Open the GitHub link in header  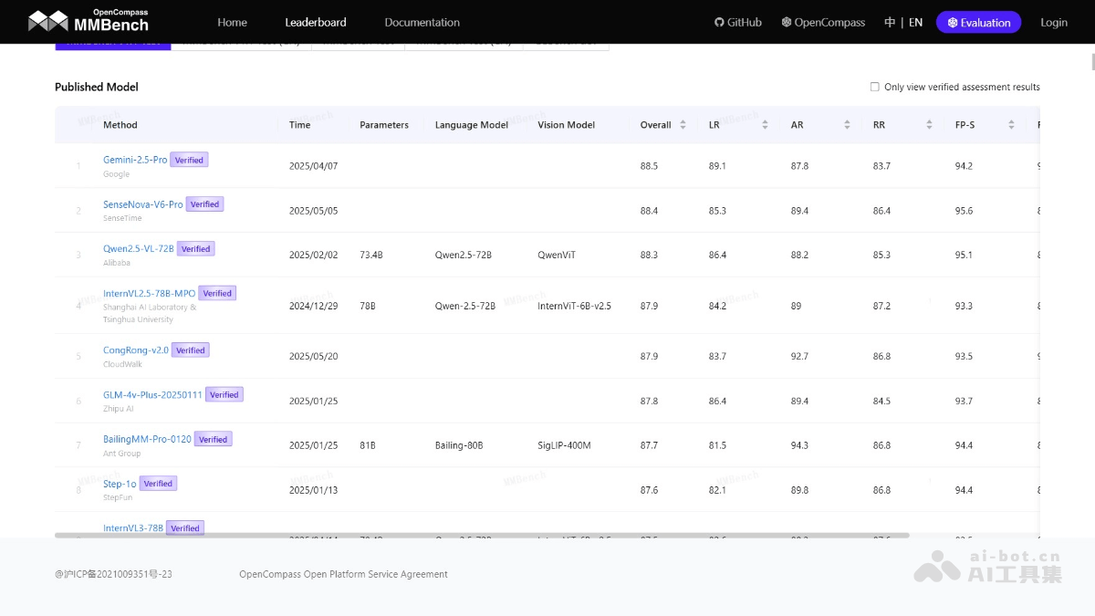pyautogui.click(x=737, y=22)
